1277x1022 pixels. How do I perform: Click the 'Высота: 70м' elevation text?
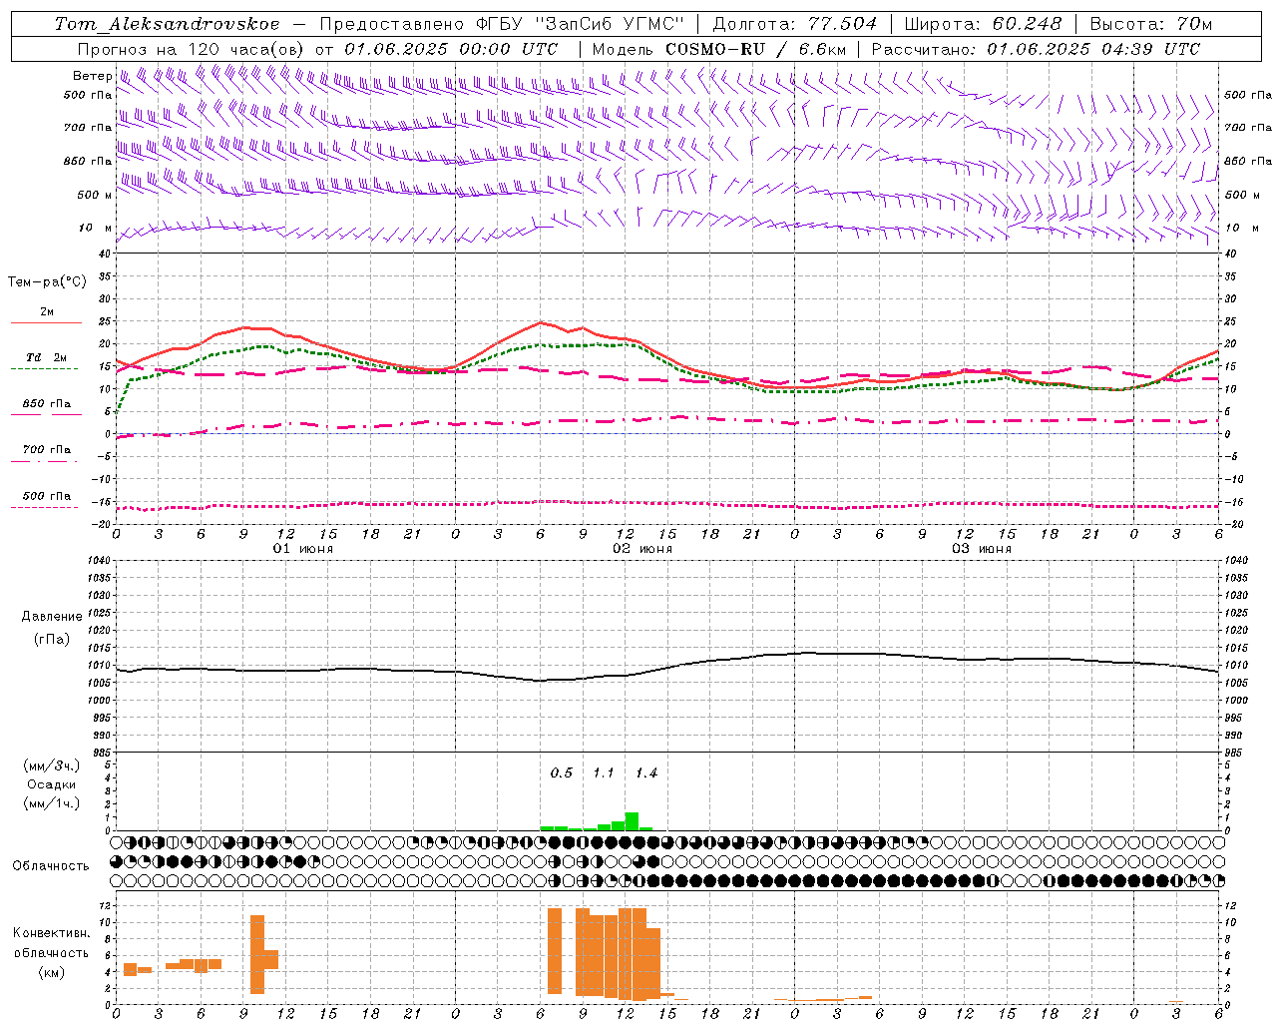click(1151, 24)
